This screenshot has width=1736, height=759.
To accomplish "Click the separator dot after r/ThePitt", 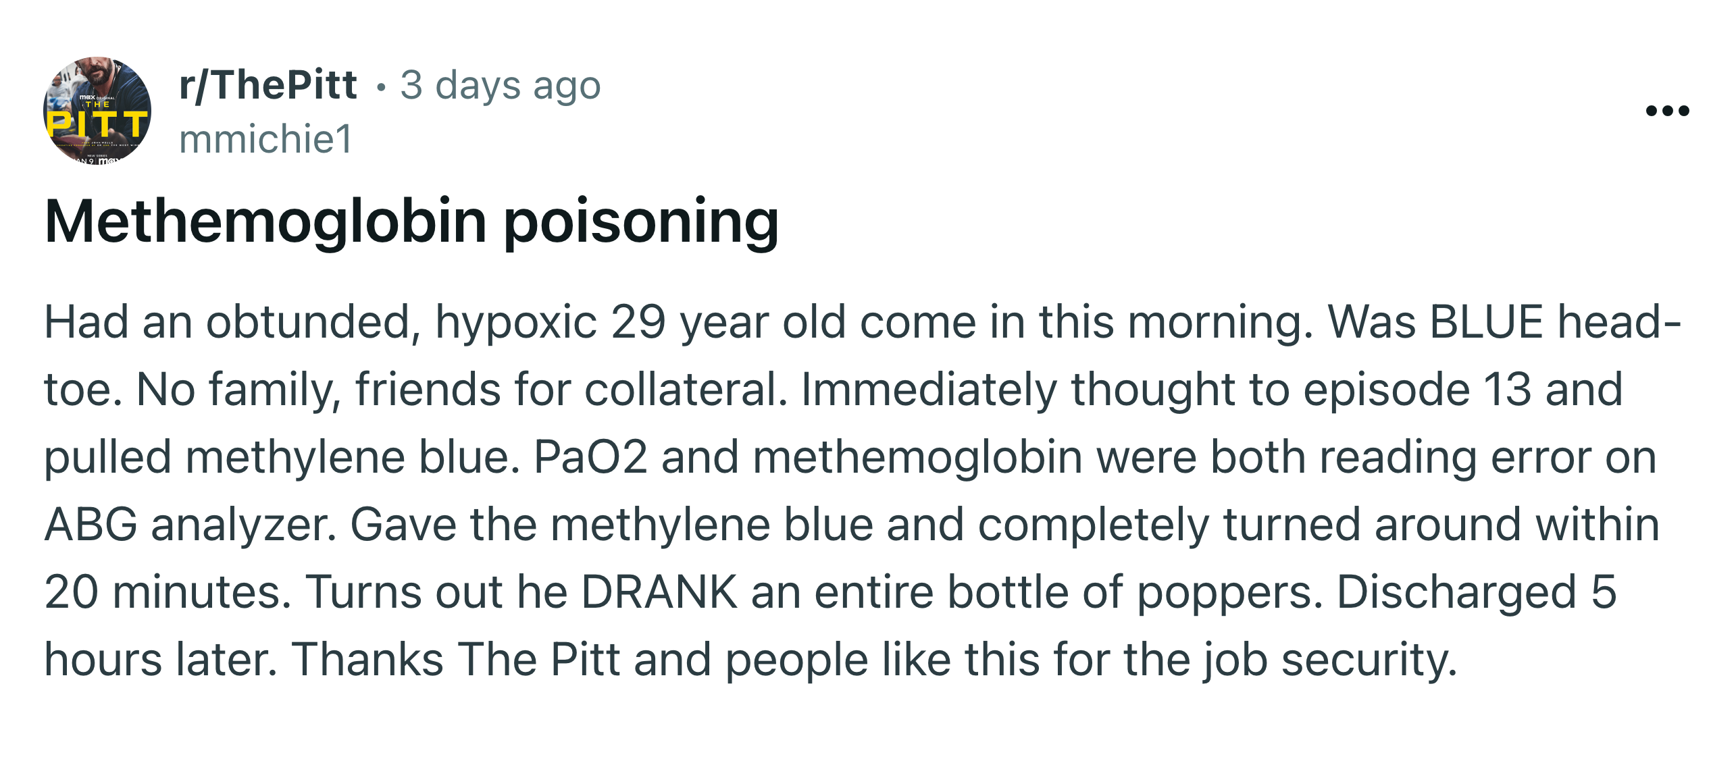I will click(x=382, y=87).
